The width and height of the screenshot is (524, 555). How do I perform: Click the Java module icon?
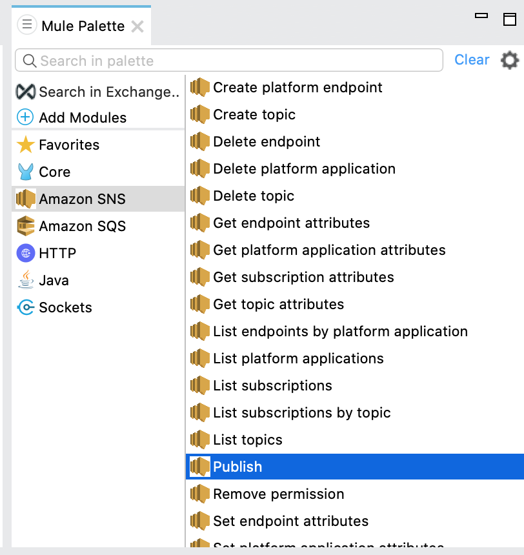point(26,281)
